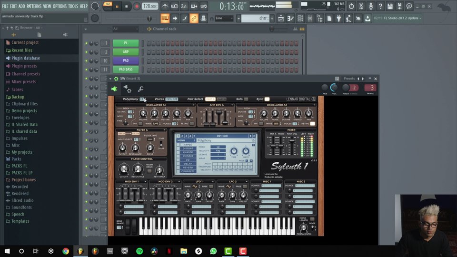Expand the Mod Env 1 dropdown arrow

[145, 181]
